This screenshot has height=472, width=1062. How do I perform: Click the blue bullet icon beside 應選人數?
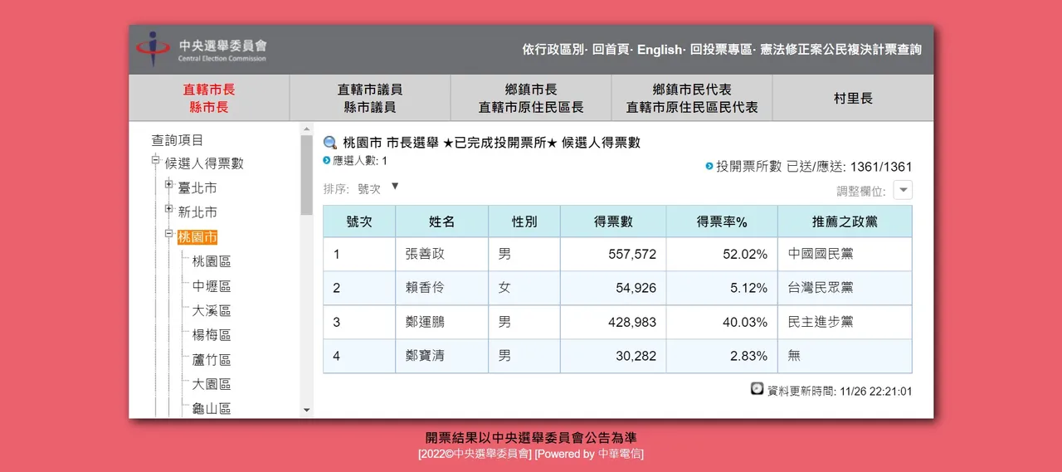point(327,159)
